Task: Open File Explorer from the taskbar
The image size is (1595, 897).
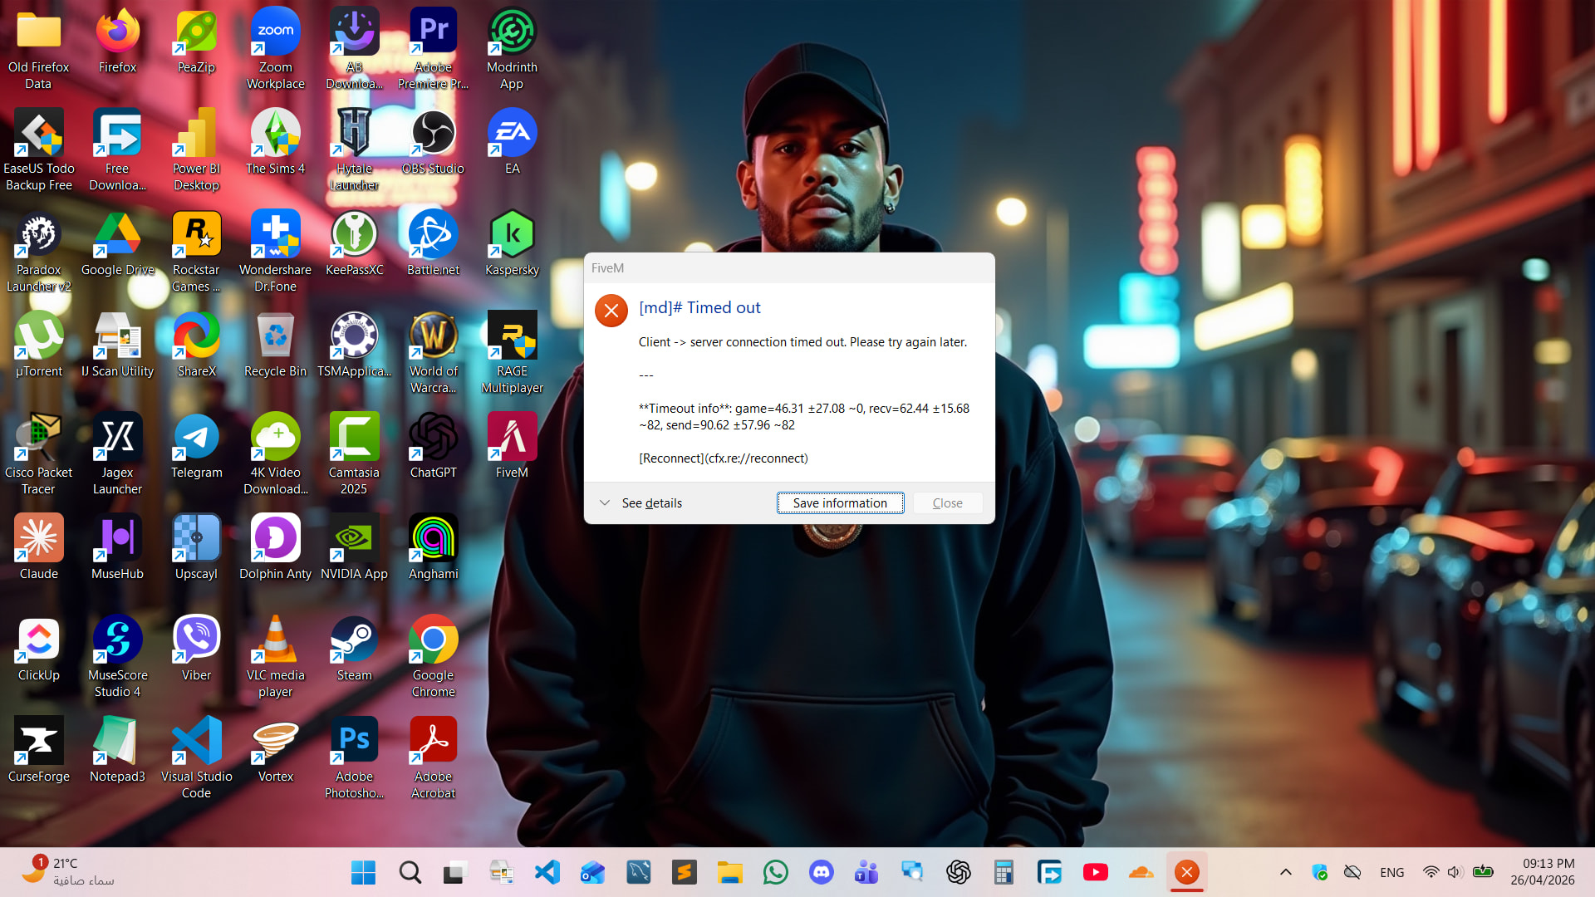Action: 729,872
